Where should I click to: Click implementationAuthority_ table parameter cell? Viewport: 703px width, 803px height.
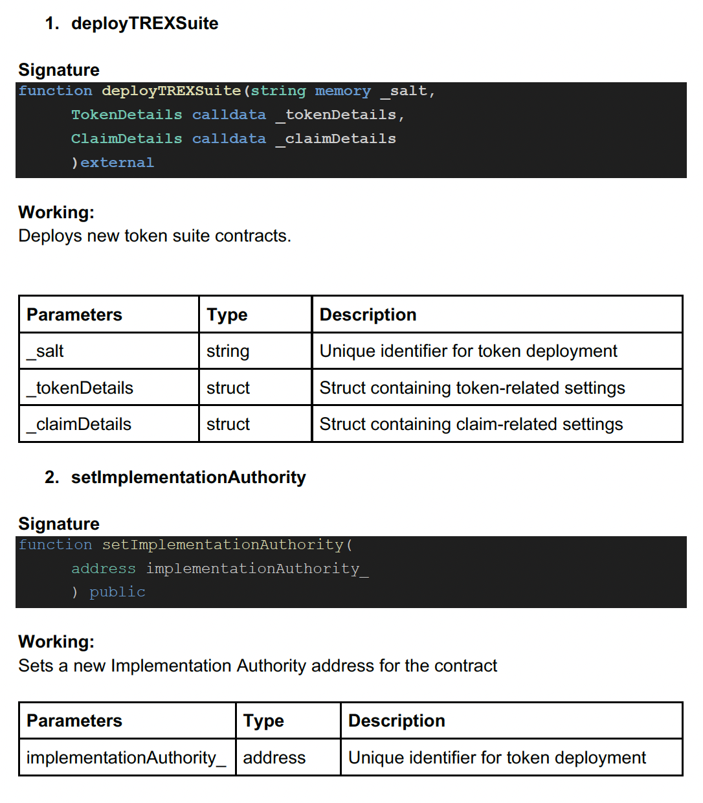click(126, 758)
